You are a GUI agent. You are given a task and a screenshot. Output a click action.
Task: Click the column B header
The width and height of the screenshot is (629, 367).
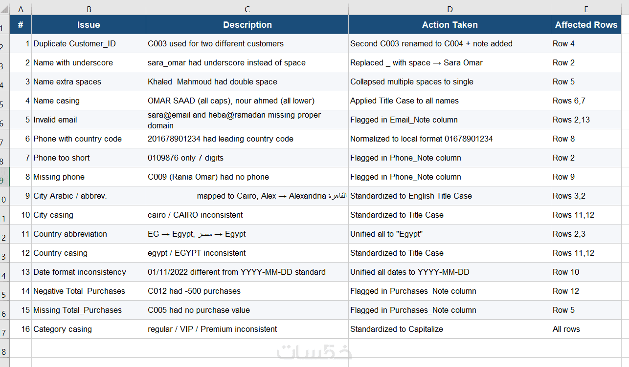point(89,9)
